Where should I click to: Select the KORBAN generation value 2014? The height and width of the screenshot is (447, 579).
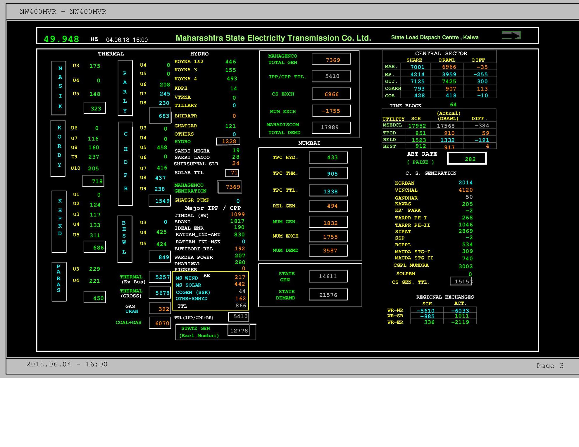[x=466, y=183]
